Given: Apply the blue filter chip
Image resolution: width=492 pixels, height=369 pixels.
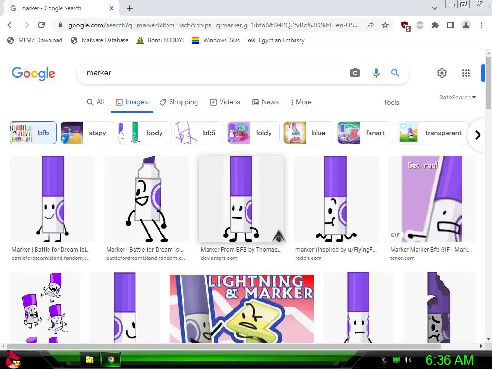Looking at the screenshot, I should tap(308, 133).
